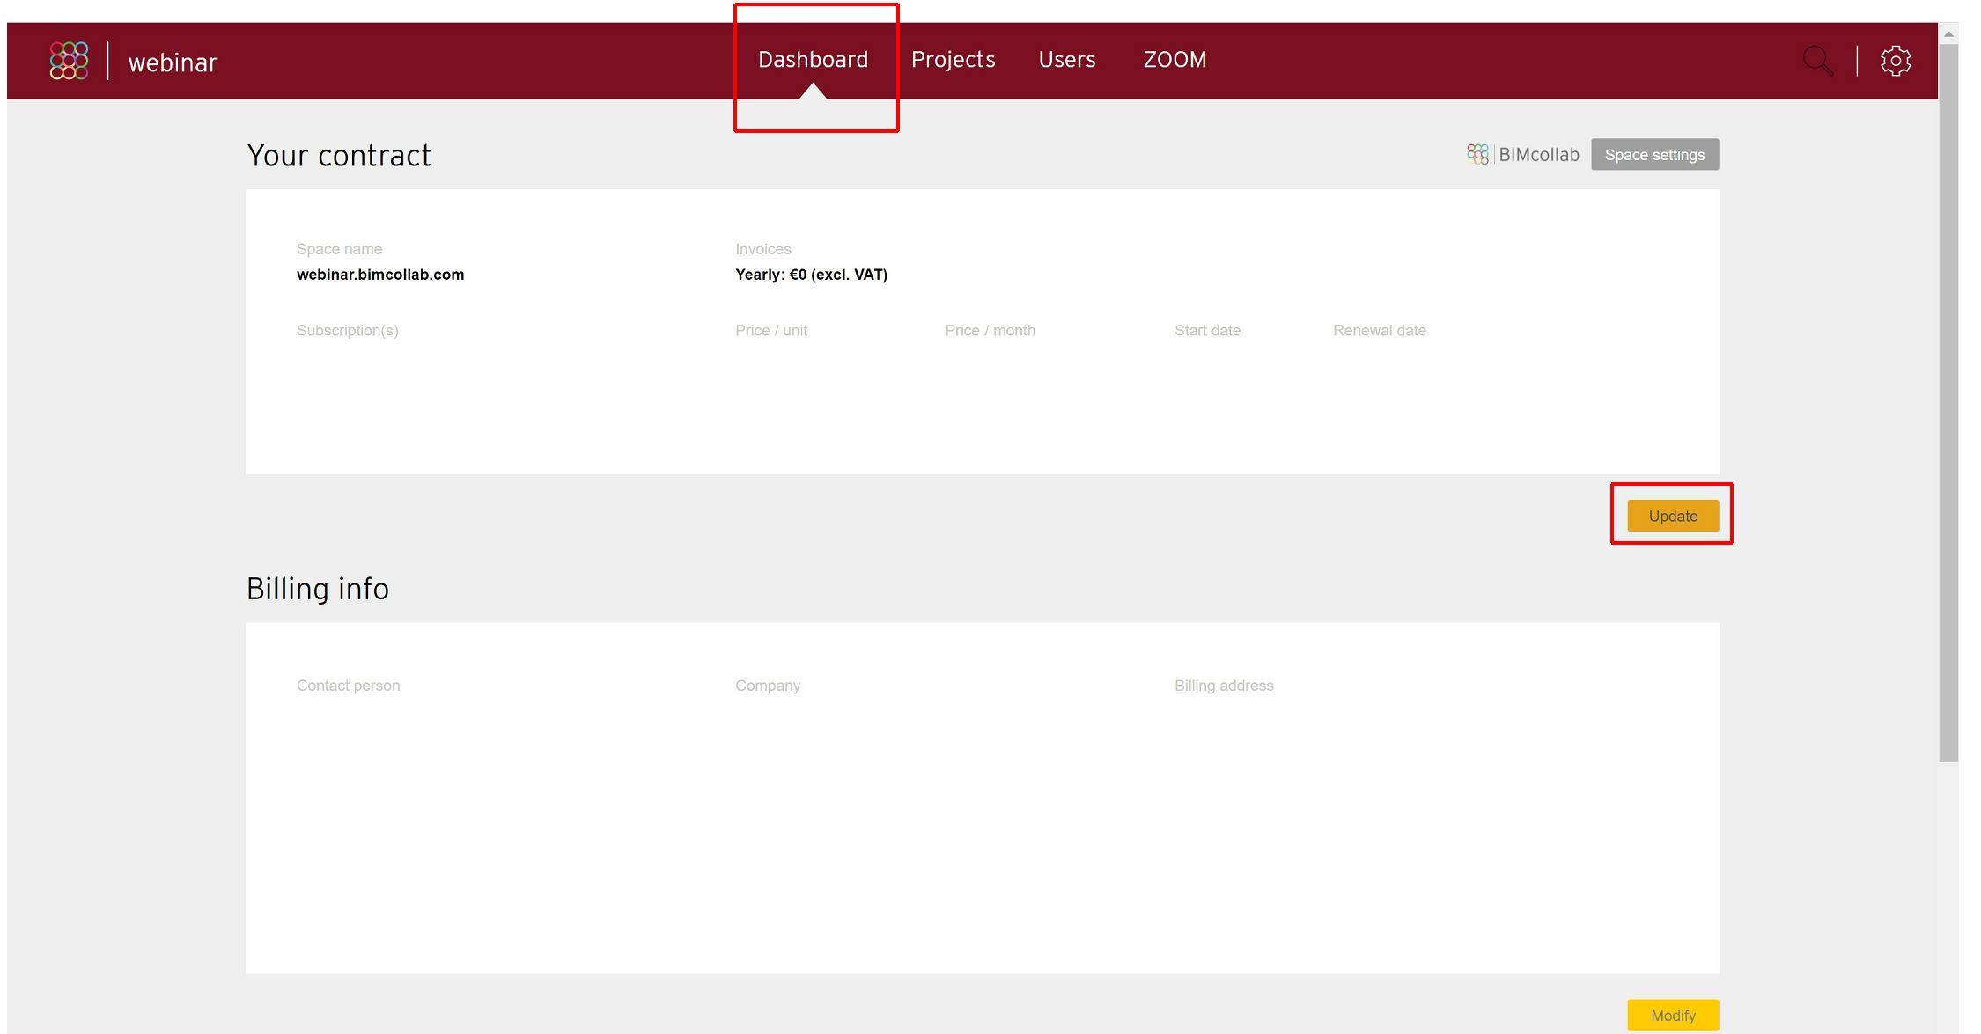Switch to the Dashboard tab
The image size is (1981, 1034).
tap(813, 60)
